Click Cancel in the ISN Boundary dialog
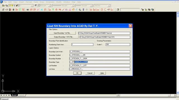 tap(90, 73)
